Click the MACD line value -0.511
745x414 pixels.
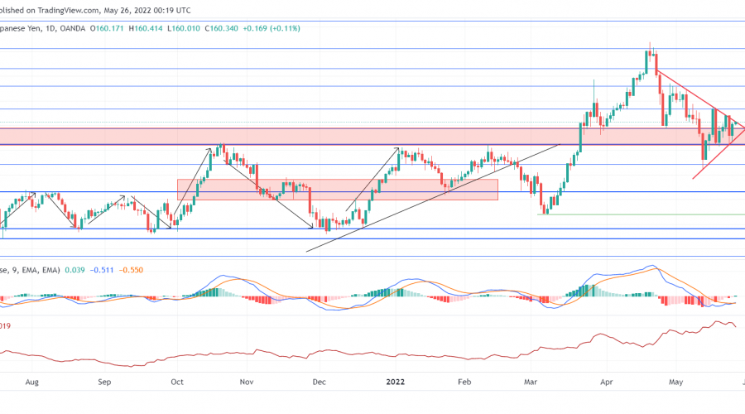[102, 270]
